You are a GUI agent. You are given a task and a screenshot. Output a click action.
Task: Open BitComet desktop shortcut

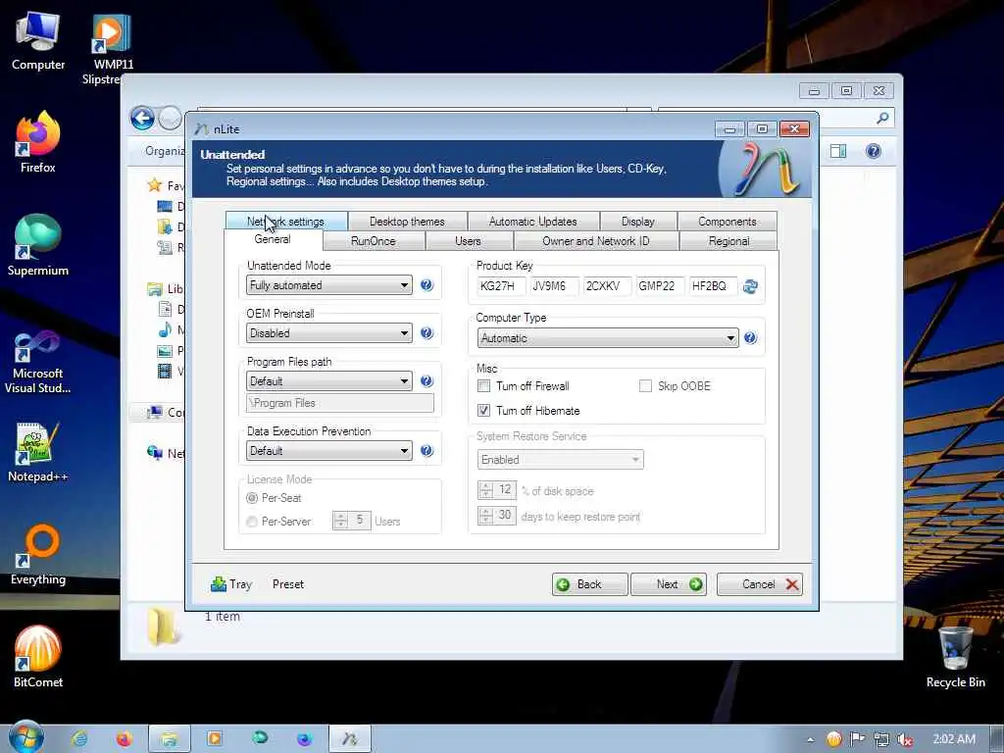click(x=38, y=657)
